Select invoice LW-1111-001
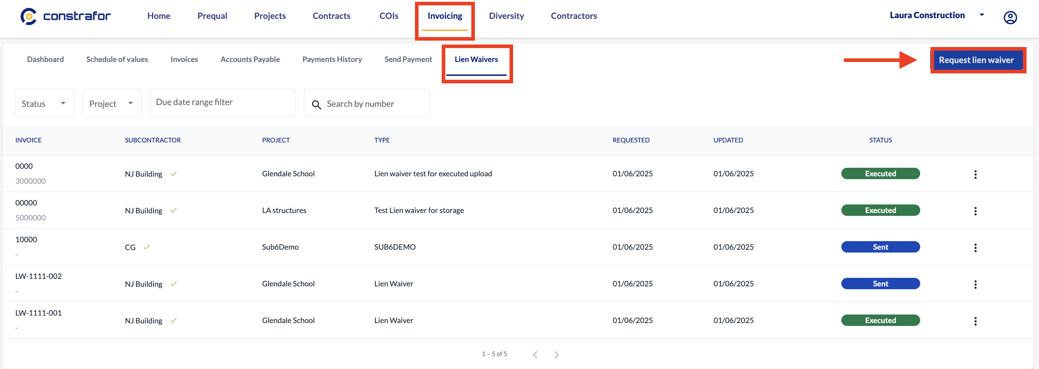This screenshot has height=369, width=1039. click(x=38, y=313)
